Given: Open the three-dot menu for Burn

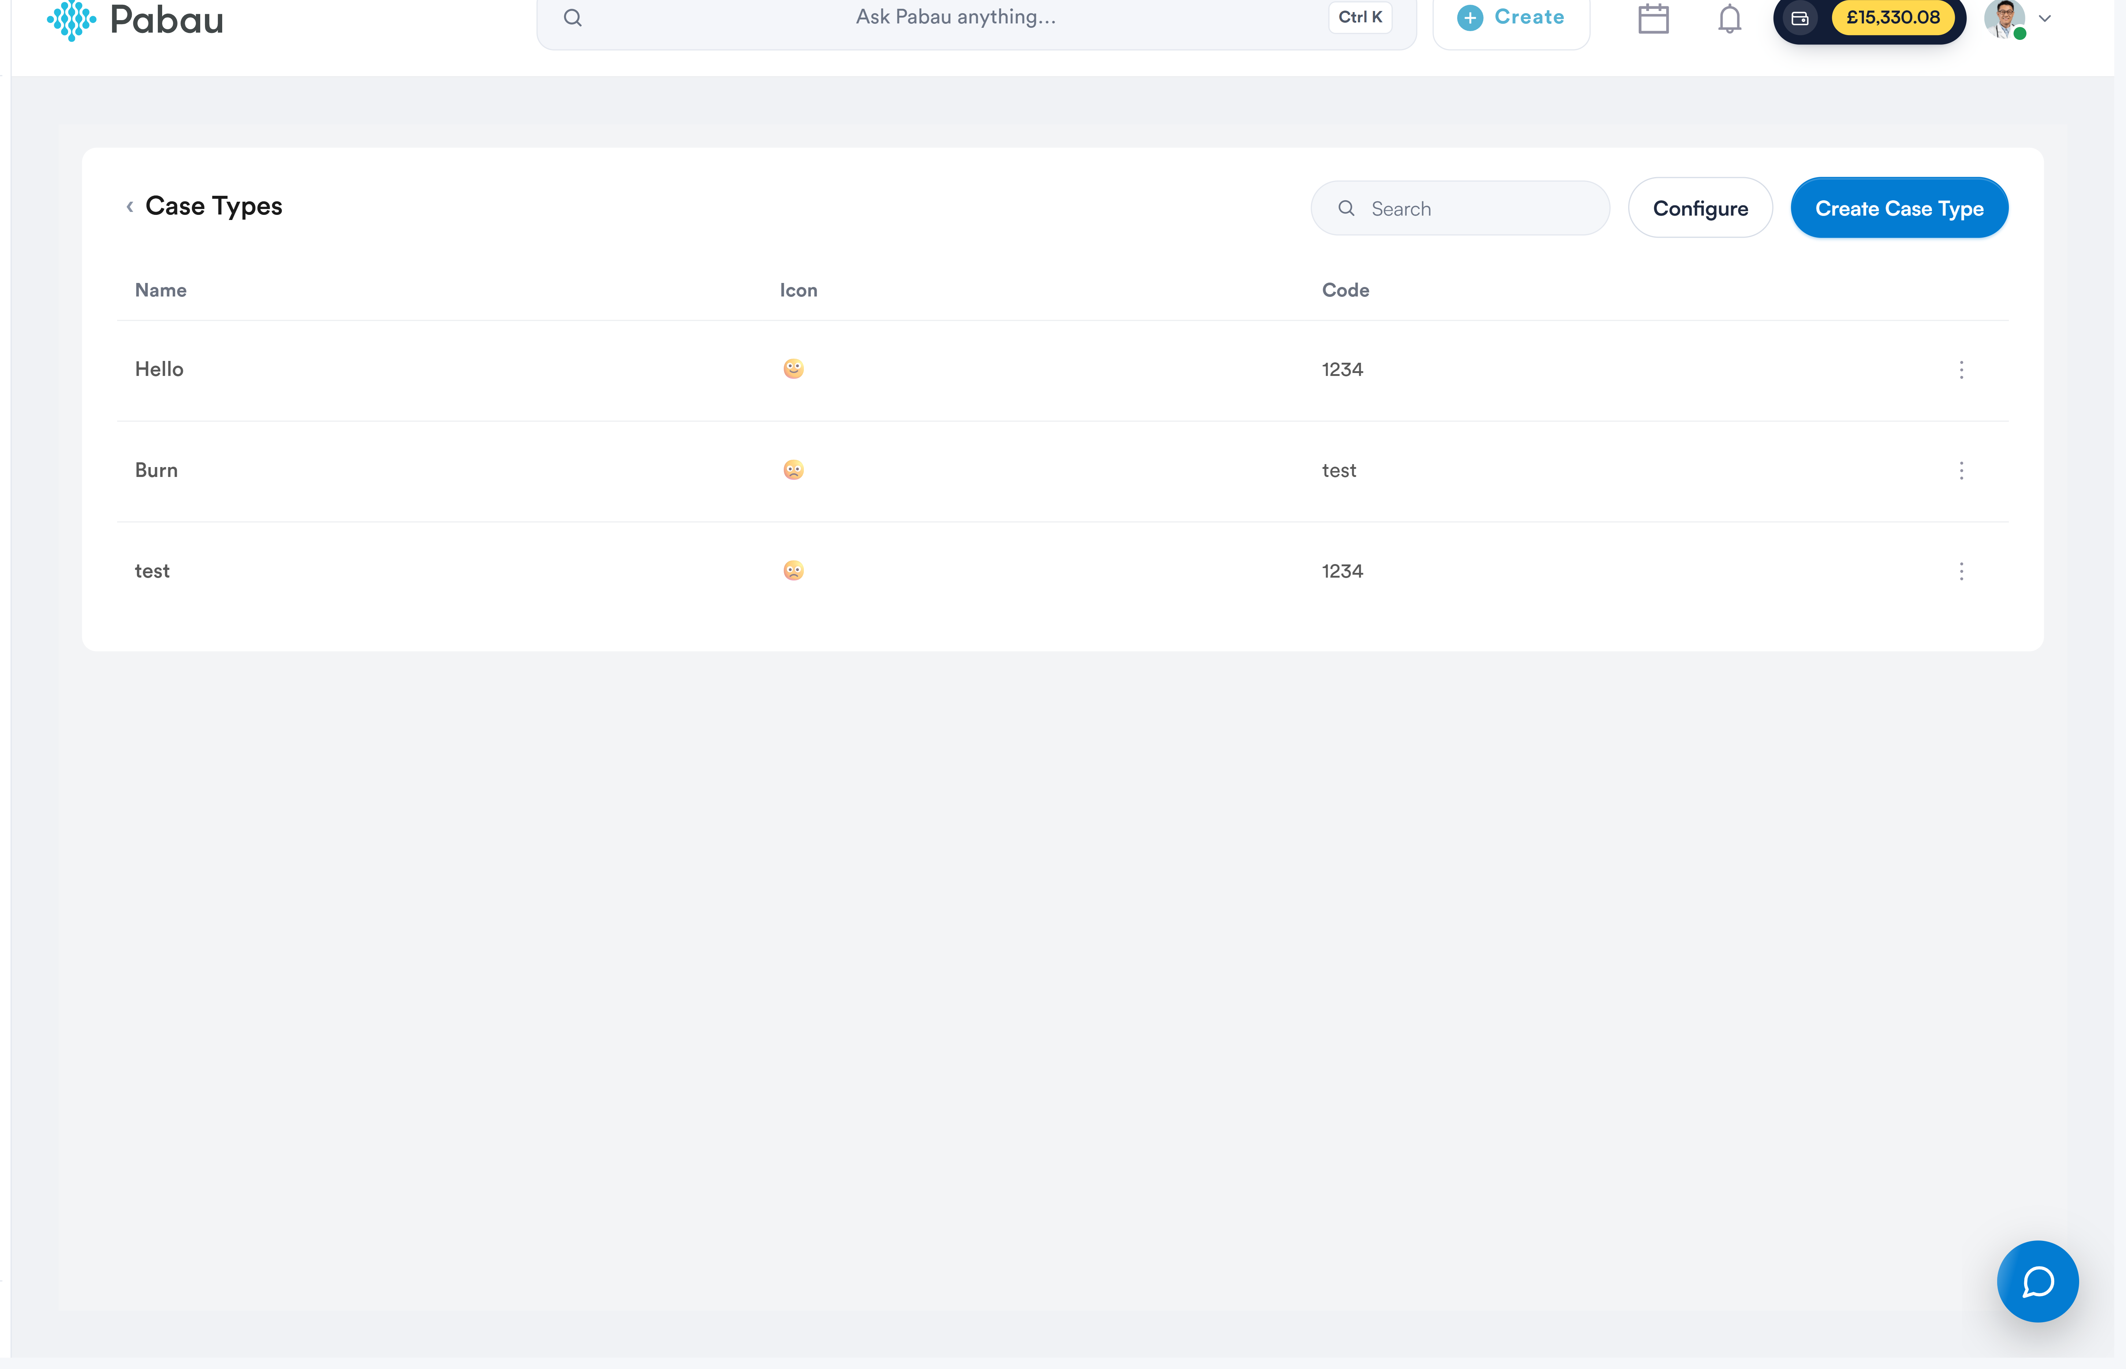Looking at the screenshot, I should click(1962, 470).
